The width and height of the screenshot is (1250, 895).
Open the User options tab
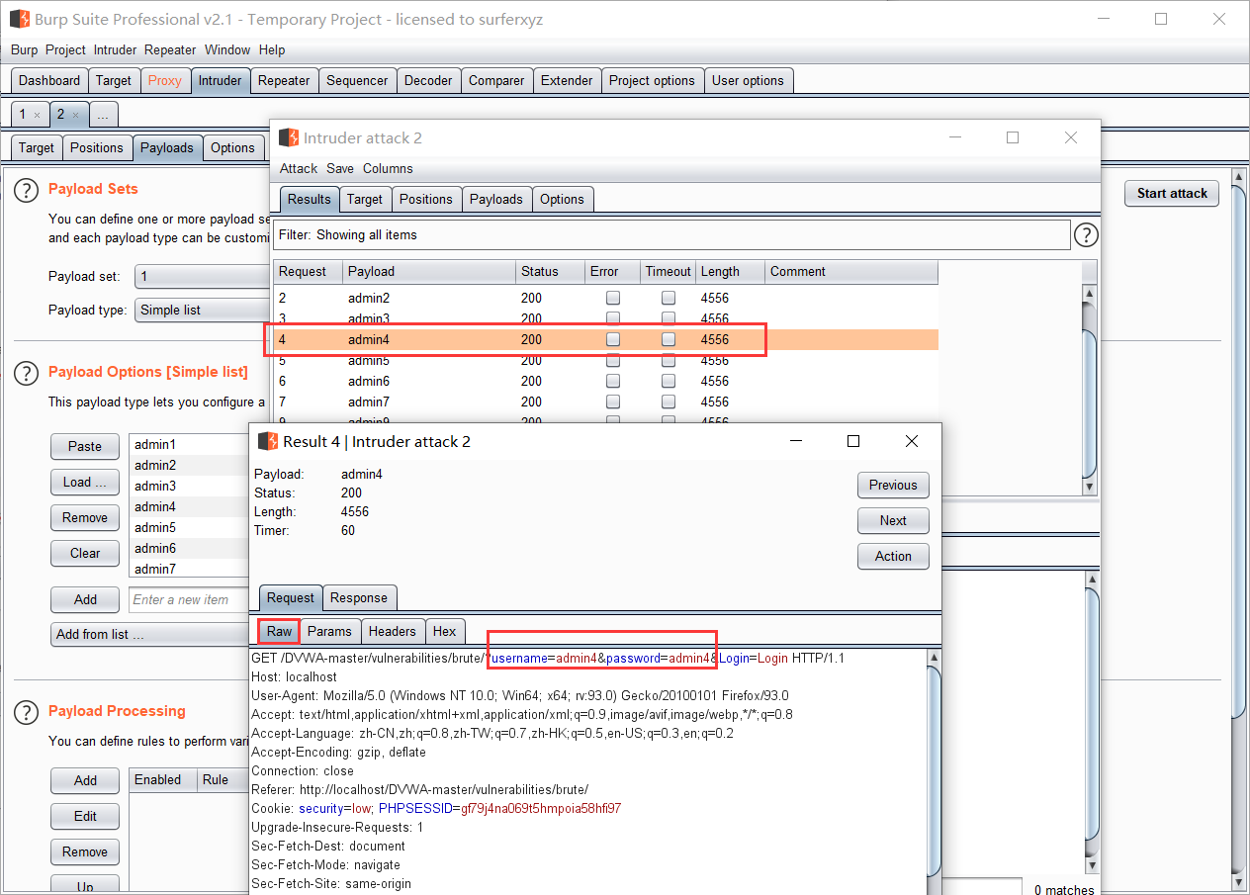(748, 81)
